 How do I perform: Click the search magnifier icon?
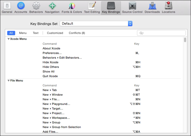(x=141, y=33)
